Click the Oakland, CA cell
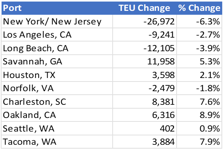Image resolution: width=223 pixels, height=149 pixels. [x=57, y=115]
